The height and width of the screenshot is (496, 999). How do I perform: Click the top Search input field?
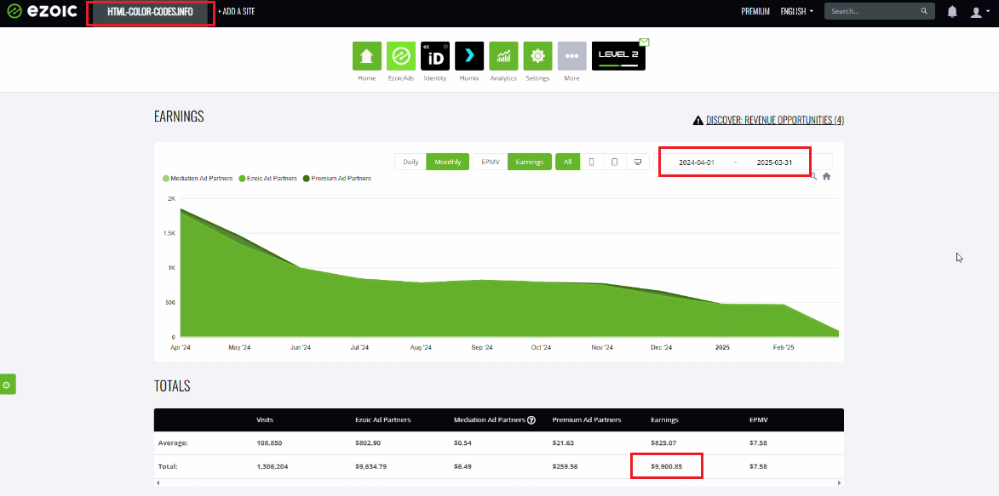(880, 11)
